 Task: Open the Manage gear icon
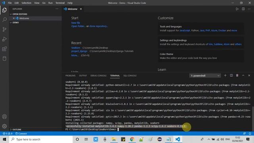[x=4, y=126]
